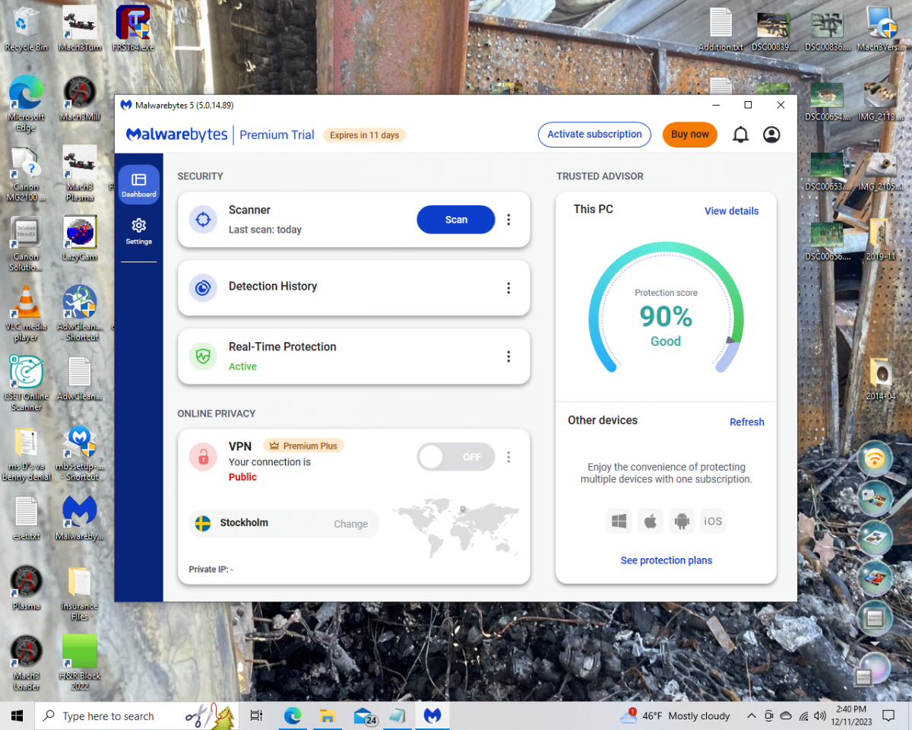Screen dimensions: 912x730
Task: Open the Malwarebytes notifications bell
Action: coord(740,135)
